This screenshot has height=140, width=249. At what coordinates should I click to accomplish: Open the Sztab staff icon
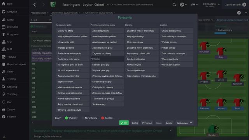[4, 72]
